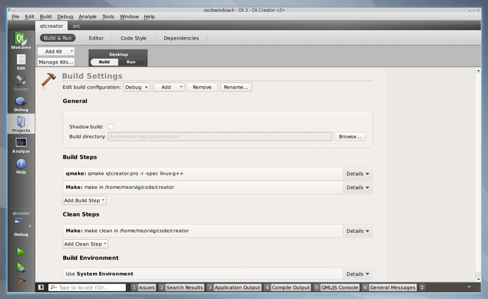Select the Build toggle under Desktop
Viewport: 488px width, 299px height.
[104, 62]
